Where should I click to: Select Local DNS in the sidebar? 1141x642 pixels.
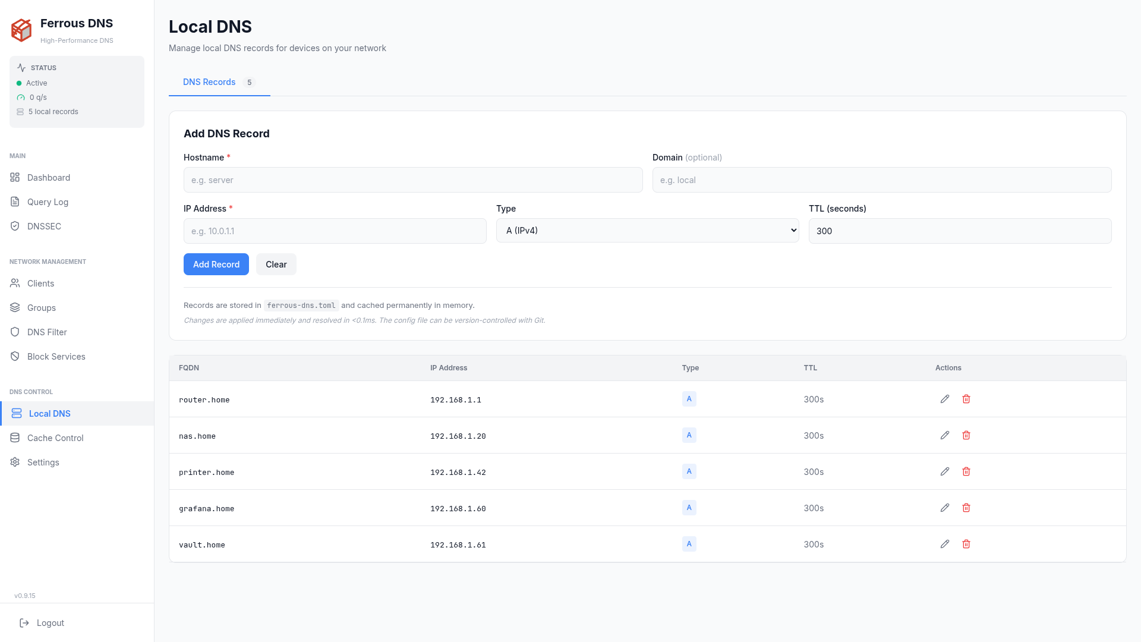(77, 413)
